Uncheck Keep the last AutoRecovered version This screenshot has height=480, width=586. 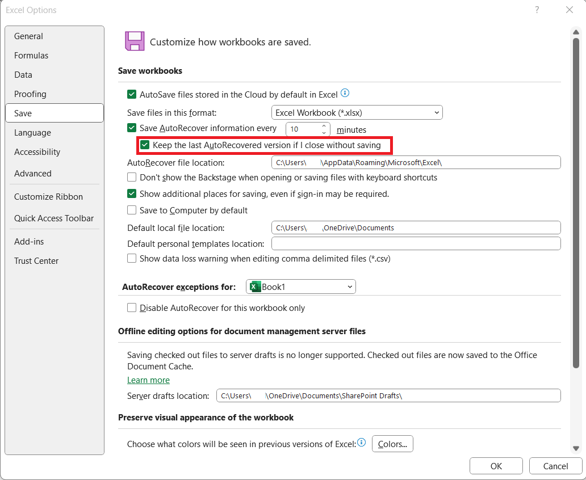(x=145, y=145)
